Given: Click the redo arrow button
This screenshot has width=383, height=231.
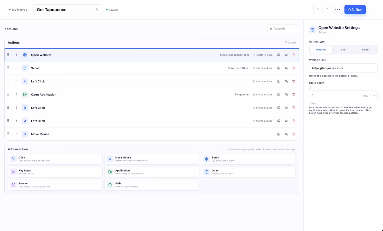Looking at the screenshot, I should pyautogui.click(x=327, y=10).
